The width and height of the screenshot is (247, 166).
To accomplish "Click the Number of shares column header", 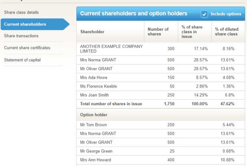I will [158, 32].
